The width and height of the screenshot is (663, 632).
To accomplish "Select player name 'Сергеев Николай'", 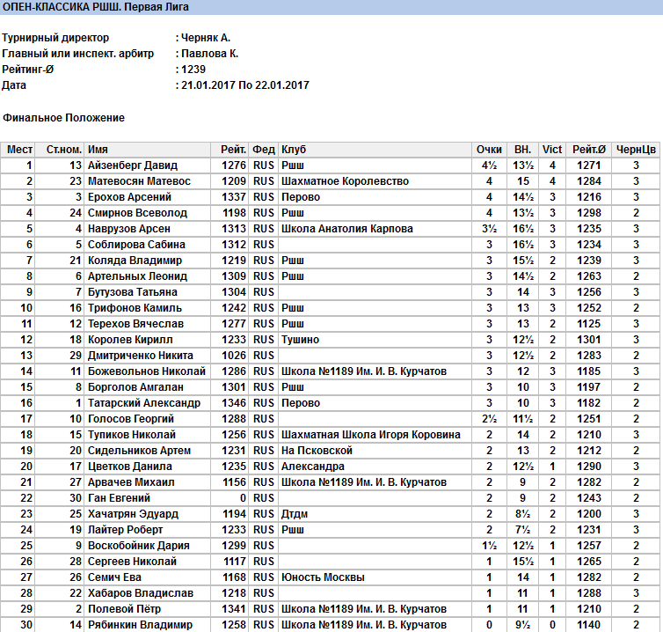I will point(132,562).
